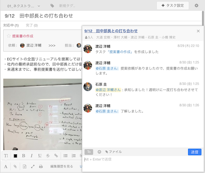Insert a numbered list
Image resolution: width=205 pixels, height=173 pixels.
(x=74, y=156)
